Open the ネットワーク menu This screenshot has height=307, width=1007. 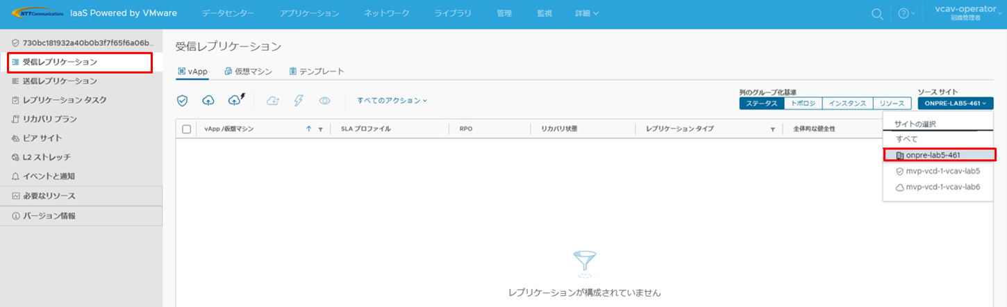click(x=386, y=14)
